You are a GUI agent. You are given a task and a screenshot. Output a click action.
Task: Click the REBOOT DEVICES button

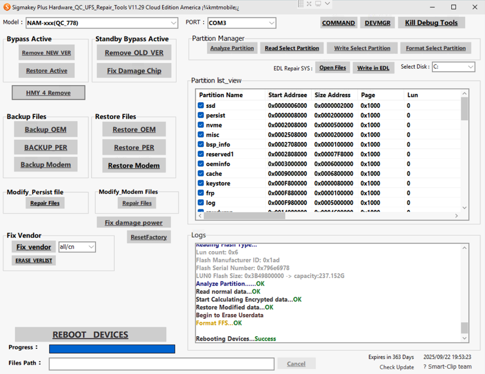point(91,335)
